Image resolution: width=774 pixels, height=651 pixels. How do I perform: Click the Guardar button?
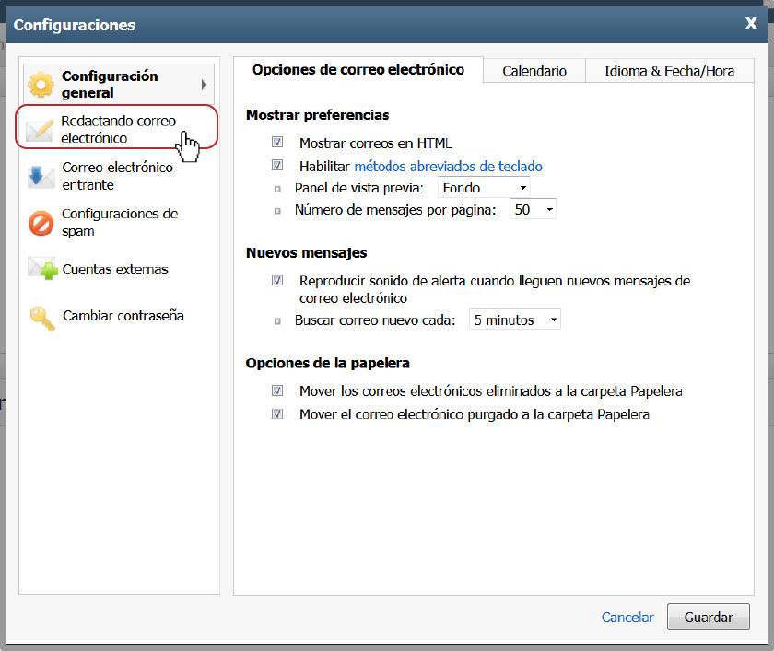click(x=709, y=617)
